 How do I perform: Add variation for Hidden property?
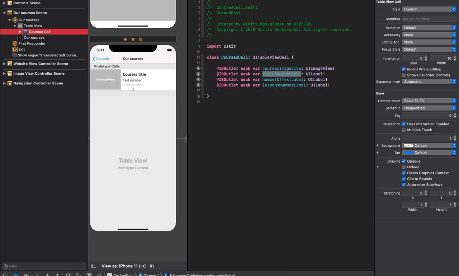377,167
